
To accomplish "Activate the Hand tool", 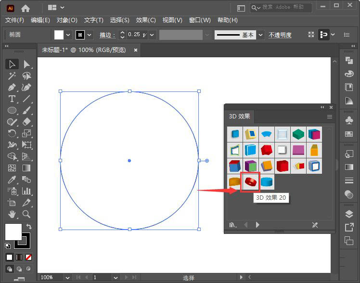I will (12, 214).
